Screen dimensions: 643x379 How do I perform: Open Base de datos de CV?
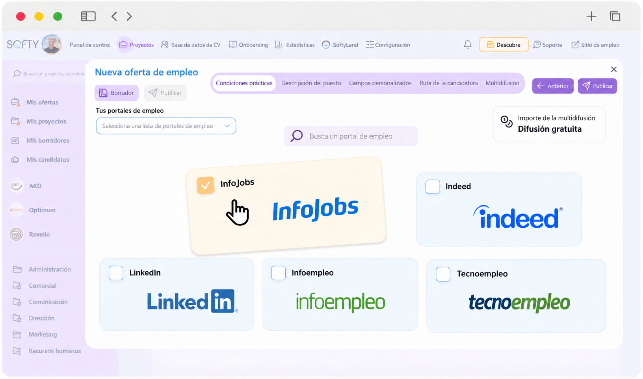[x=191, y=45]
